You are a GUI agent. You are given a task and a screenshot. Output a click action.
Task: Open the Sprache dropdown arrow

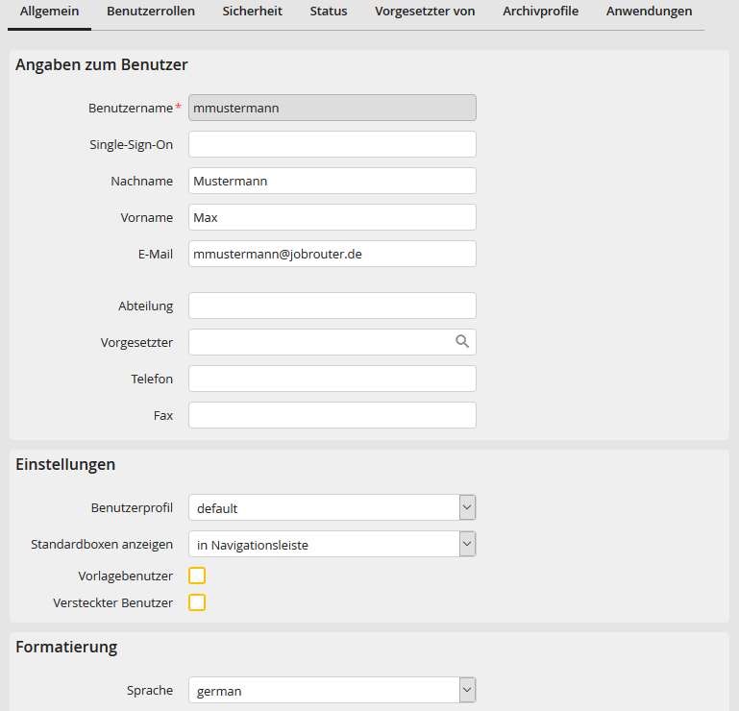(x=467, y=690)
